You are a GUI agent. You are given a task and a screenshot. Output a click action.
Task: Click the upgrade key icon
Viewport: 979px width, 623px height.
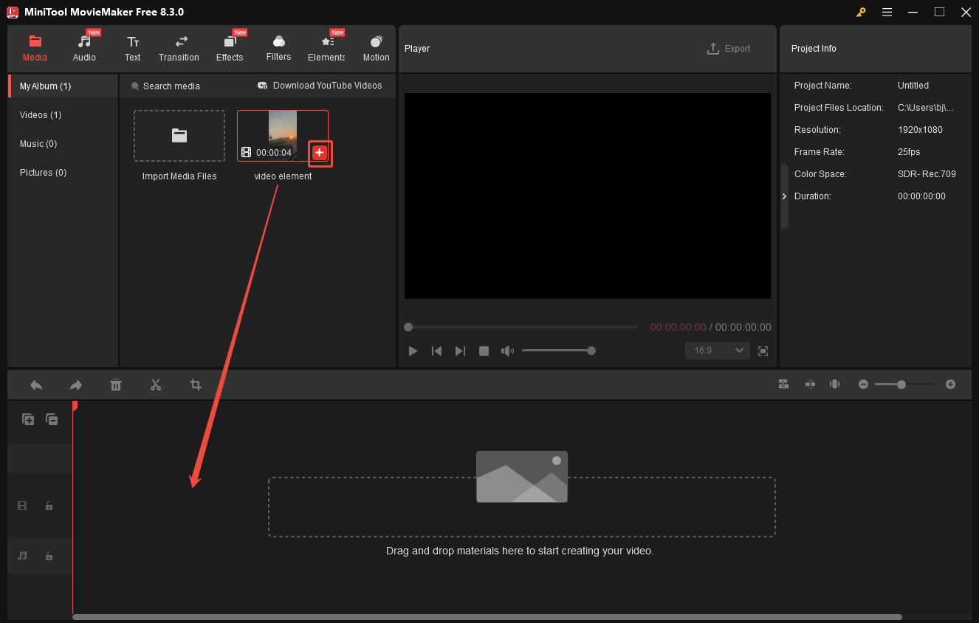[861, 12]
